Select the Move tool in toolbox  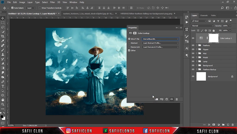3,18
